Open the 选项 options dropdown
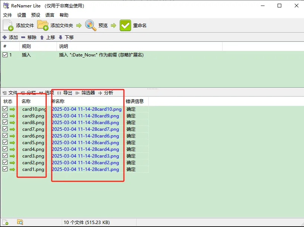Viewport: 304px width, 227px height. pos(47,93)
